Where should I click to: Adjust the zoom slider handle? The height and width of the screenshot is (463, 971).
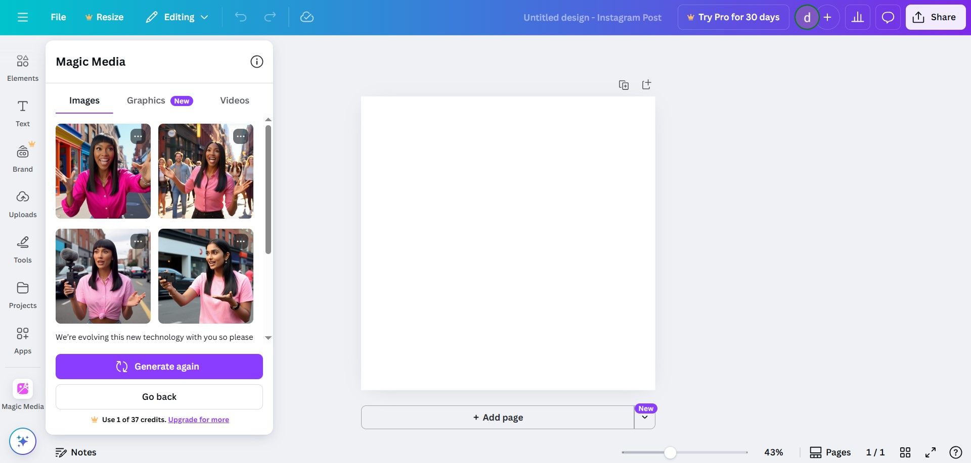coord(670,452)
